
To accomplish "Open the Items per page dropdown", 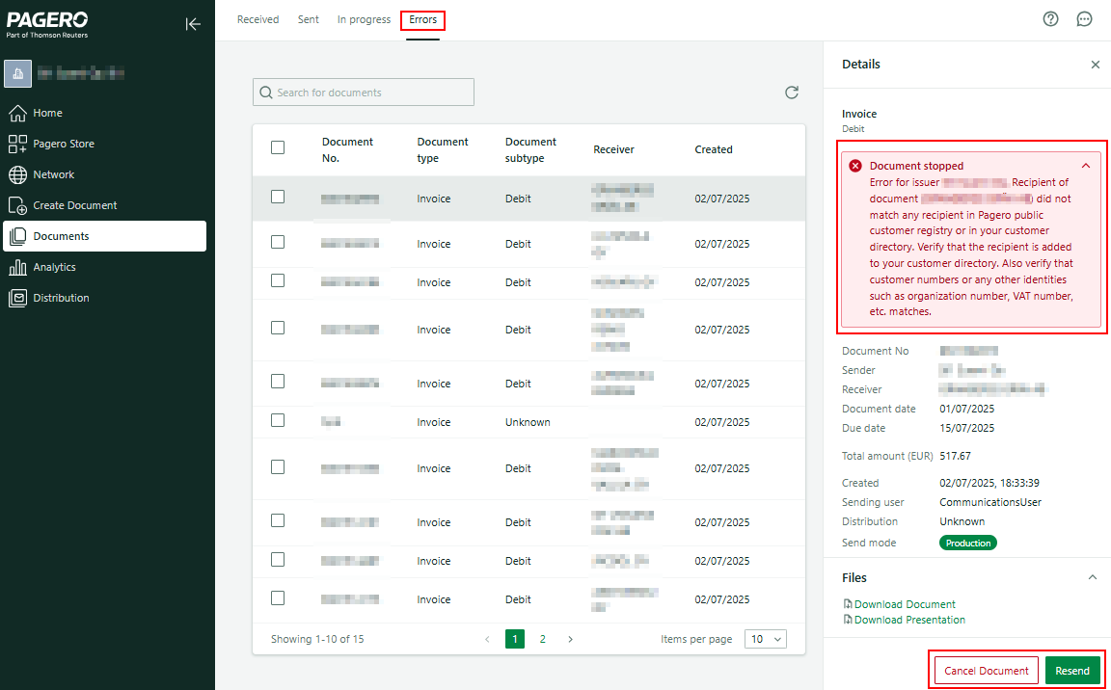I will coord(768,639).
